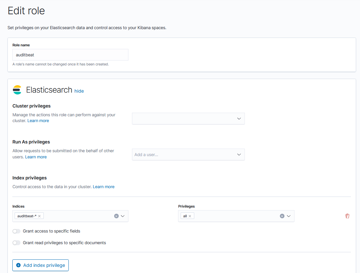Screen dimensions: 360x273
Task: Remove the auditbeat-* index pattern tag
Action: tap(39, 216)
